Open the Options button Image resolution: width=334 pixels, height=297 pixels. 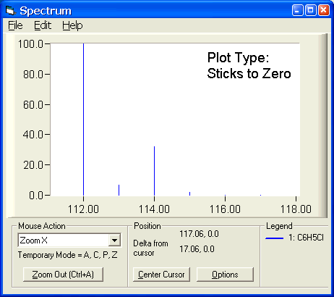225,275
